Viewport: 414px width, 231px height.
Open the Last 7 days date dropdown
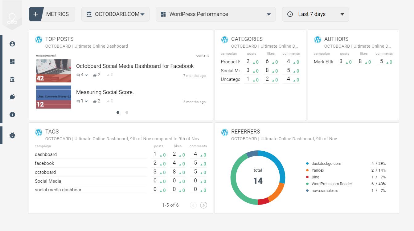[x=316, y=14]
